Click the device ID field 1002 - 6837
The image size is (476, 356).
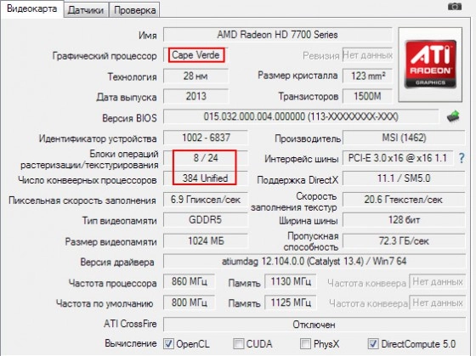pyautogui.click(x=206, y=138)
